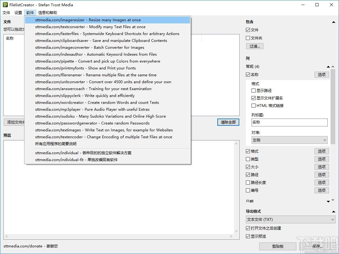Open the 设置 menu
The width and height of the screenshot is (339, 254).
pos(18,13)
